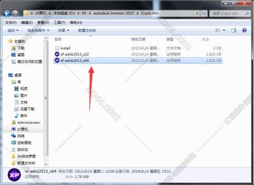Click sidebar scrollbar down arrow

click(x=46, y=164)
